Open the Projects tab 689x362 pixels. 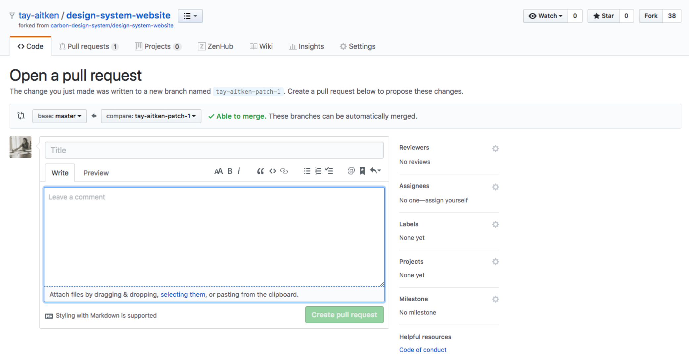tap(158, 46)
